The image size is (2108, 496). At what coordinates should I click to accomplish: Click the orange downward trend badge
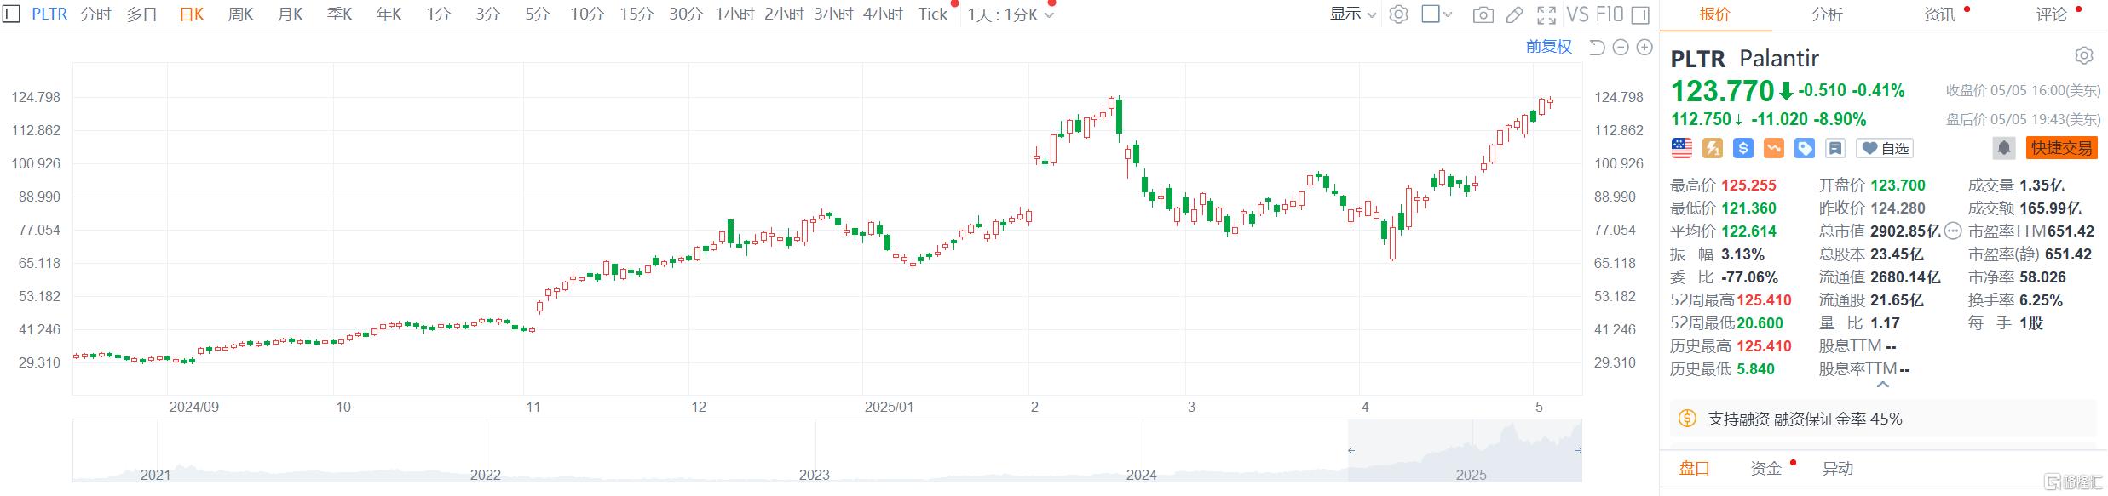click(x=1774, y=148)
